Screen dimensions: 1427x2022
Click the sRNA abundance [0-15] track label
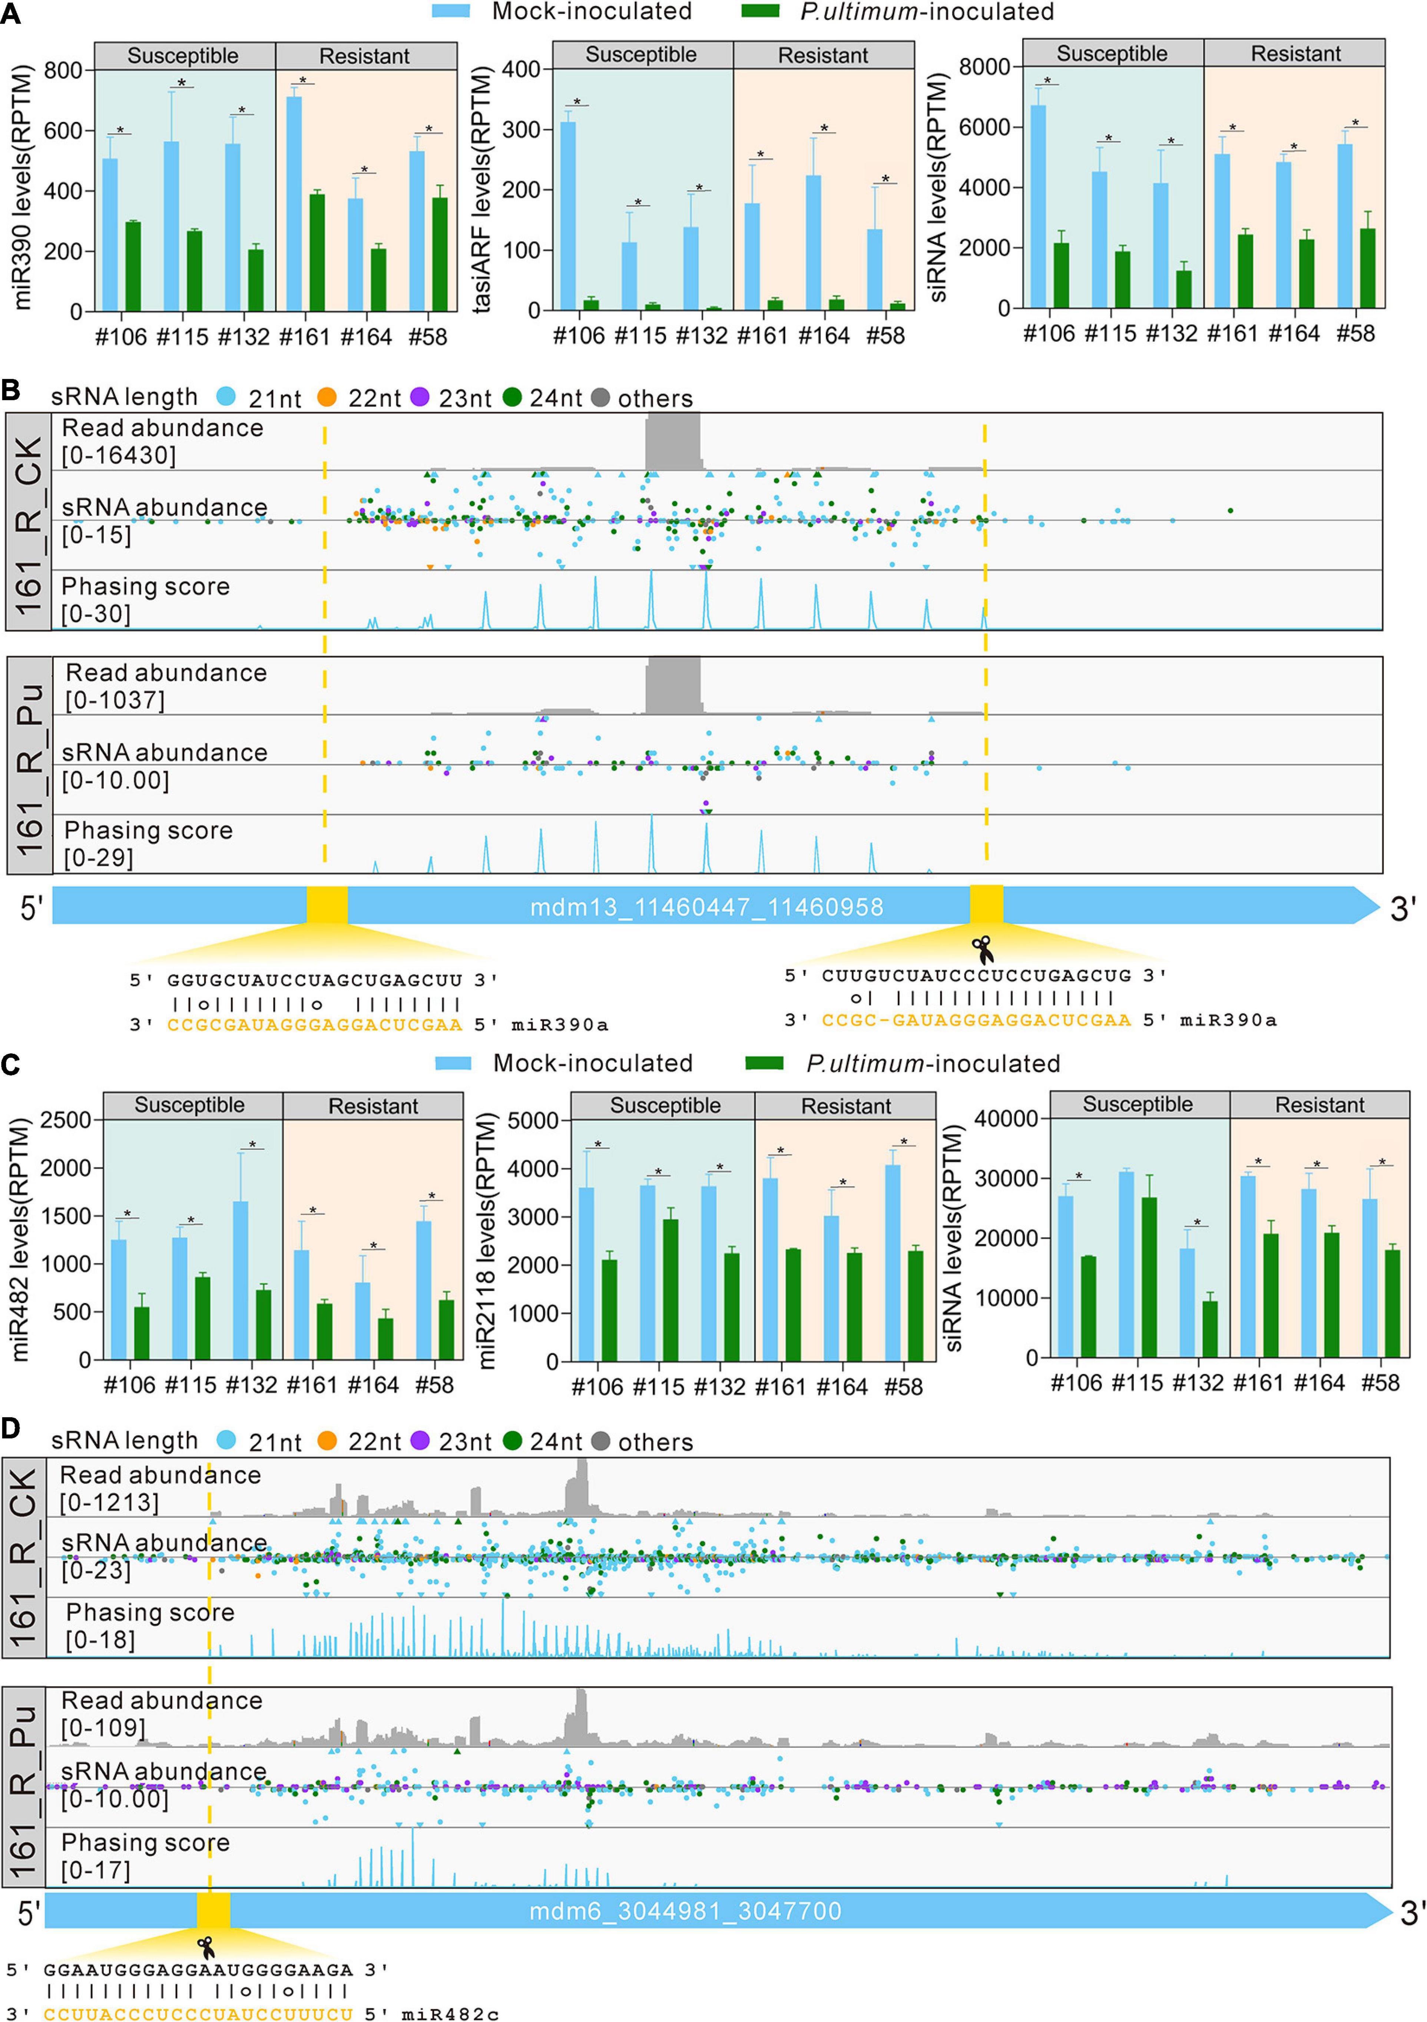164,521
